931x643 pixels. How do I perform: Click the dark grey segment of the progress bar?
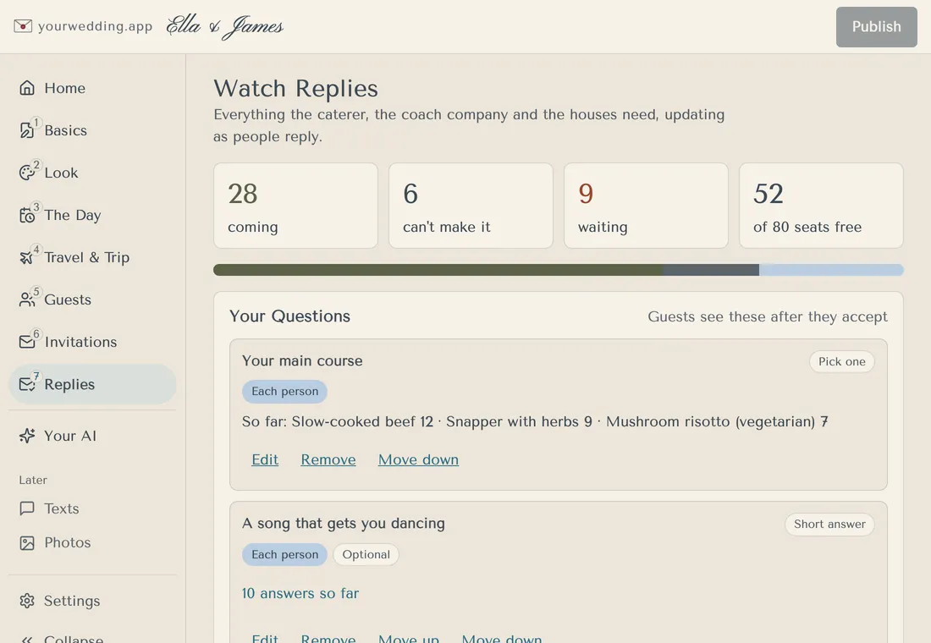tap(711, 270)
